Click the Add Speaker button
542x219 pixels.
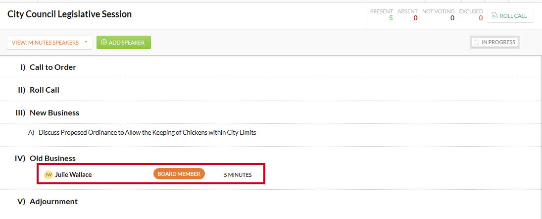coord(123,43)
